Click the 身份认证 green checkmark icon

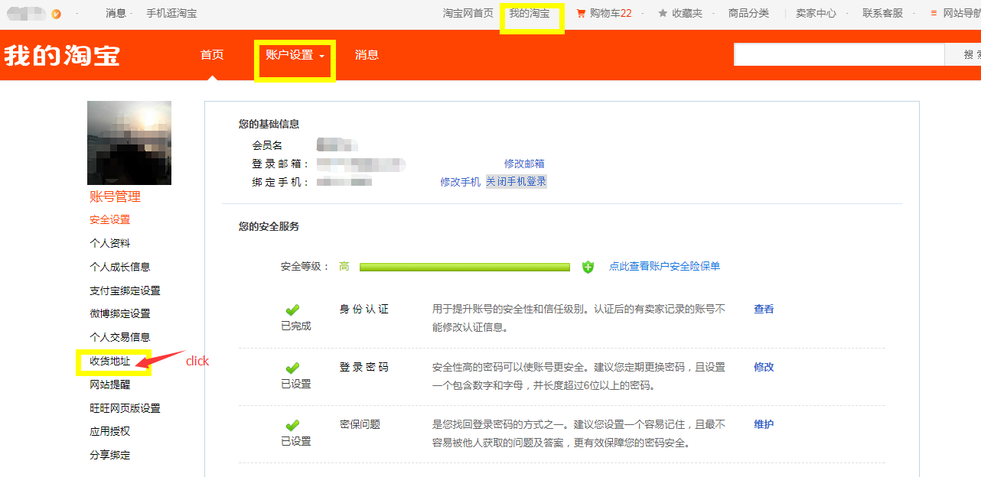pyautogui.click(x=292, y=310)
